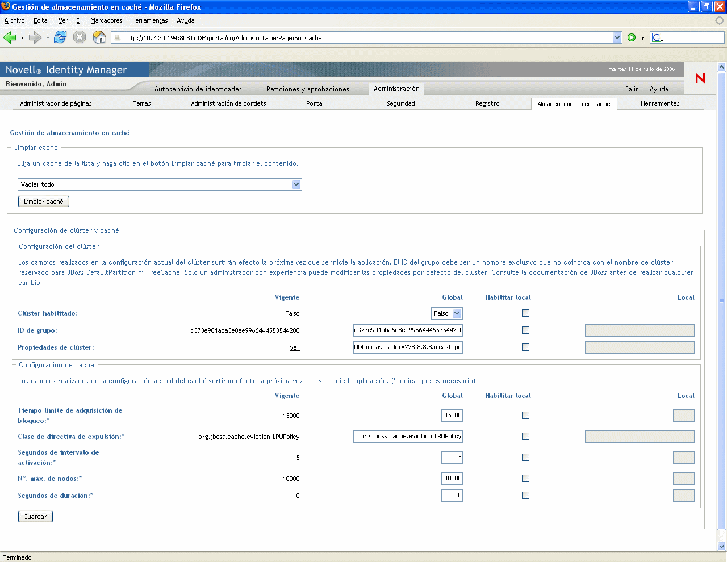Click the Firefox throbber icon

720,20
